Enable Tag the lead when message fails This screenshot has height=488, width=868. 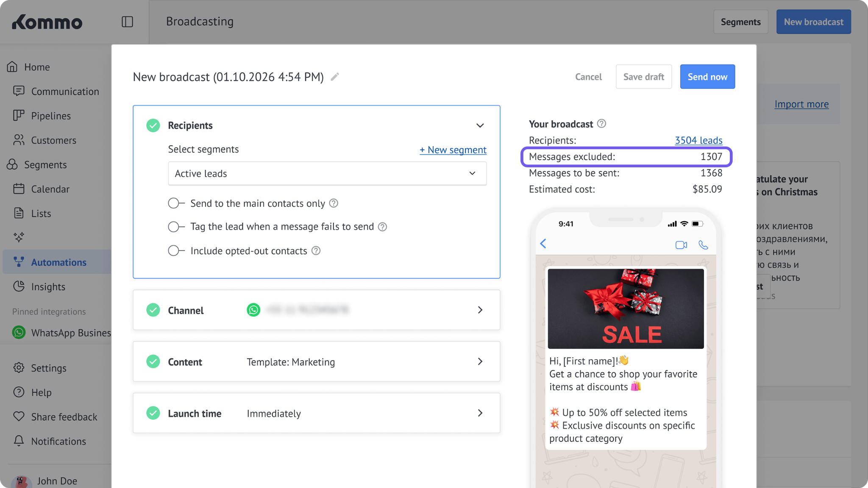176,227
